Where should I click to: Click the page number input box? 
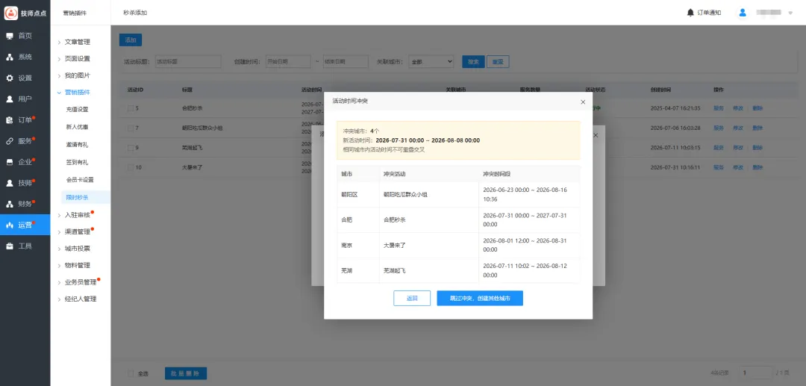[x=755, y=373]
